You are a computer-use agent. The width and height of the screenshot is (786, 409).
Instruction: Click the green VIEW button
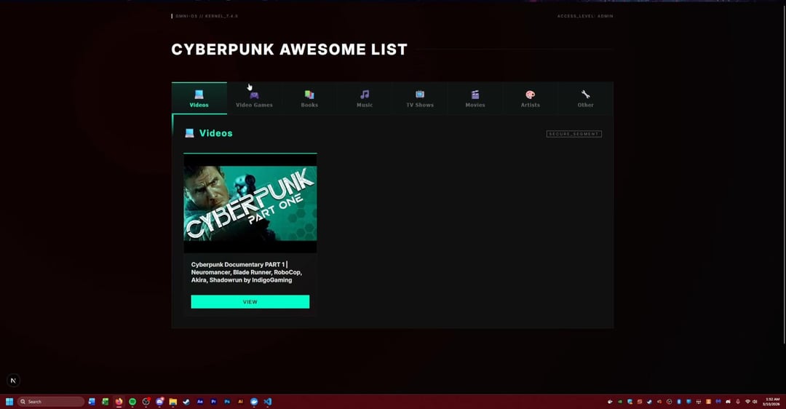(x=250, y=301)
